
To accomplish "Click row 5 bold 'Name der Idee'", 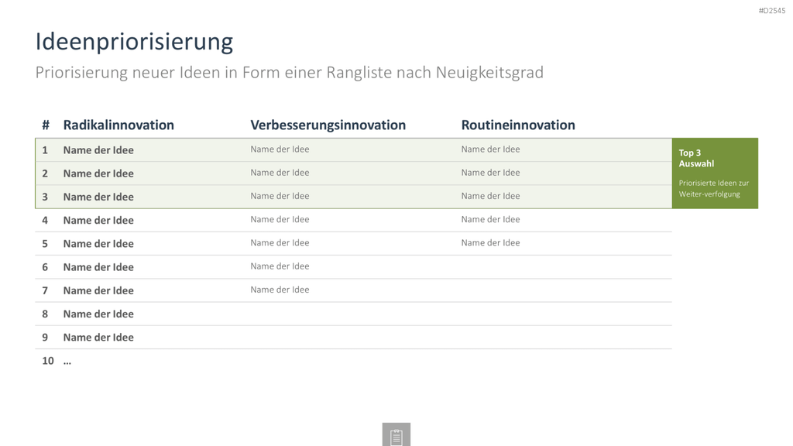I will pos(98,244).
